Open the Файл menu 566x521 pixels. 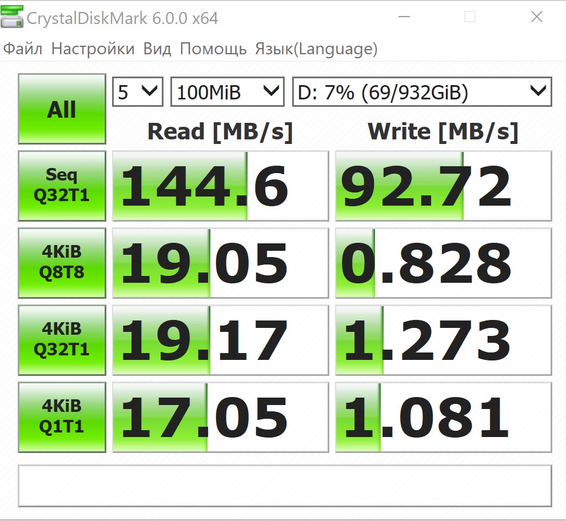pos(22,49)
